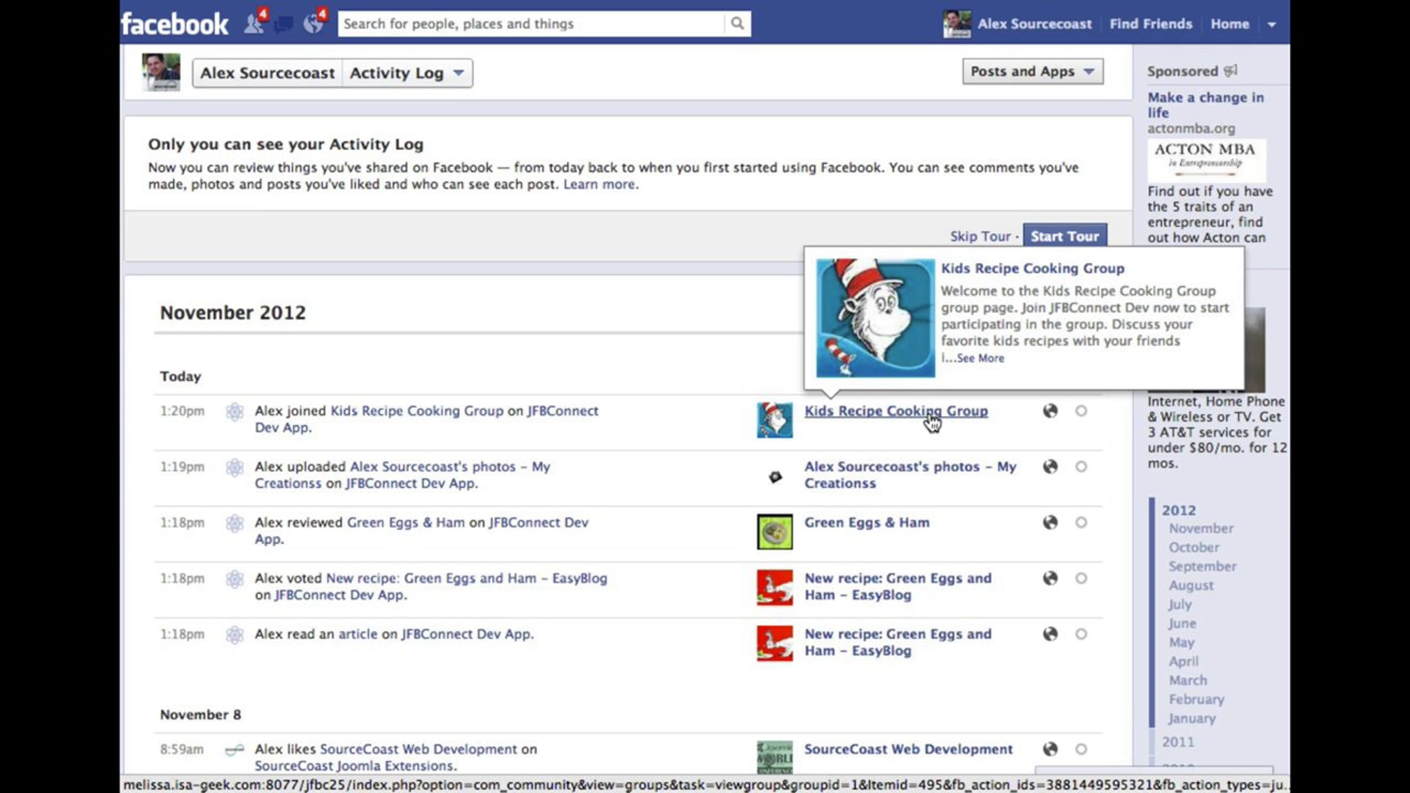Toggle timeline circle for Green Eggs & Ham
Viewport: 1410px width, 793px height.
point(1081,522)
